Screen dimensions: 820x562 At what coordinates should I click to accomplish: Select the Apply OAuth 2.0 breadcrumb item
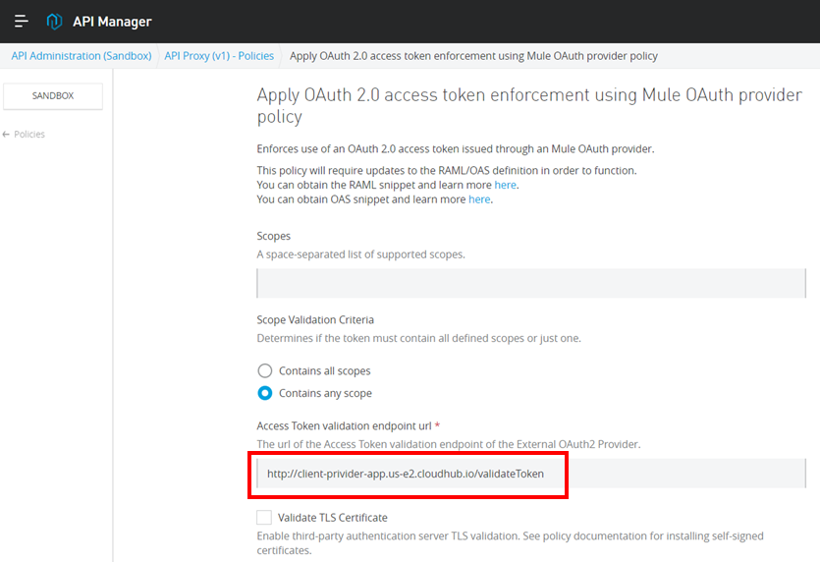click(473, 56)
